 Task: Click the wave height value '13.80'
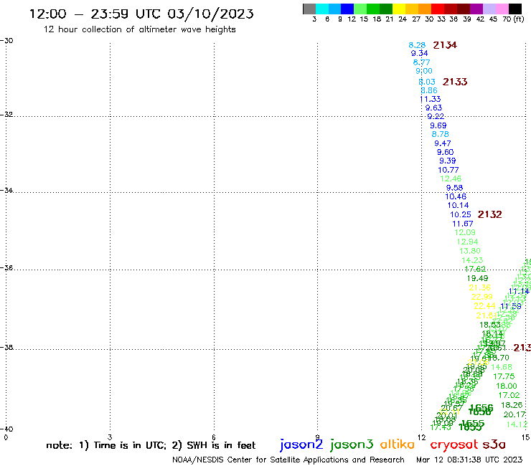click(470, 251)
